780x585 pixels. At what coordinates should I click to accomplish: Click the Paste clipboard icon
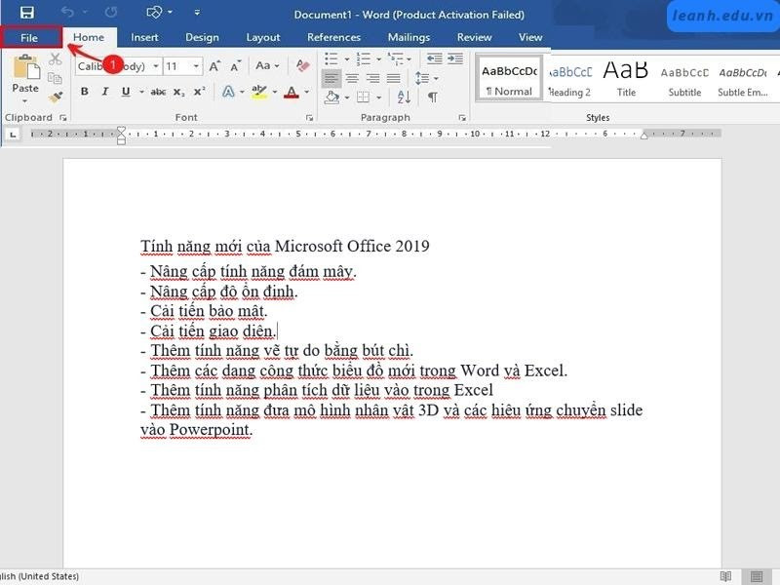point(26,67)
